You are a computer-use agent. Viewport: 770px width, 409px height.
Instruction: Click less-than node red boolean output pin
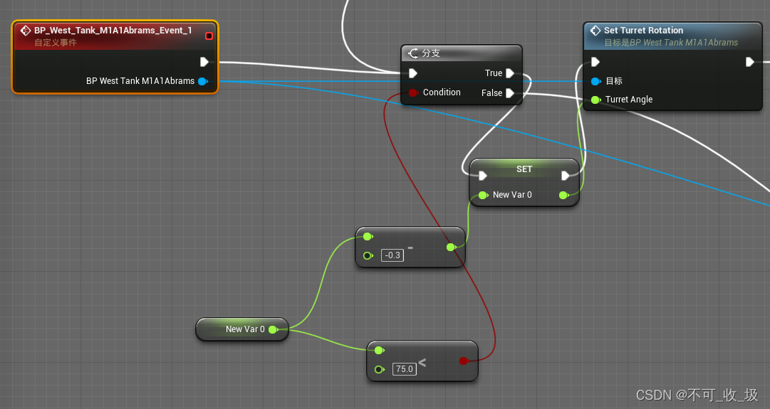pyautogui.click(x=463, y=361)
